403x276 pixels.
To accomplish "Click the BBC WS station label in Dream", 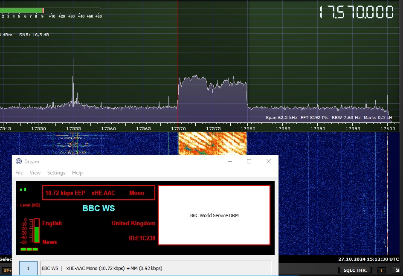I will click(99, 208).
